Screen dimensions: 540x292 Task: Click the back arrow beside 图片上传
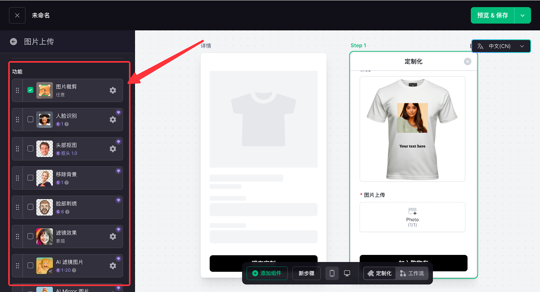13,41
